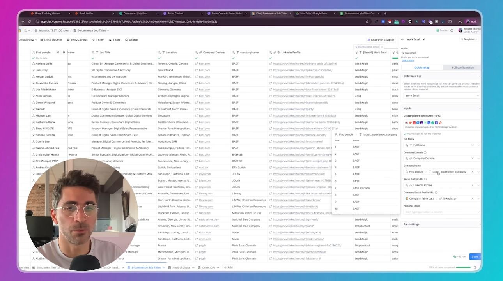
Task: Select the E-commerce Job Titles sheet tab
Action: click(146, 267)
